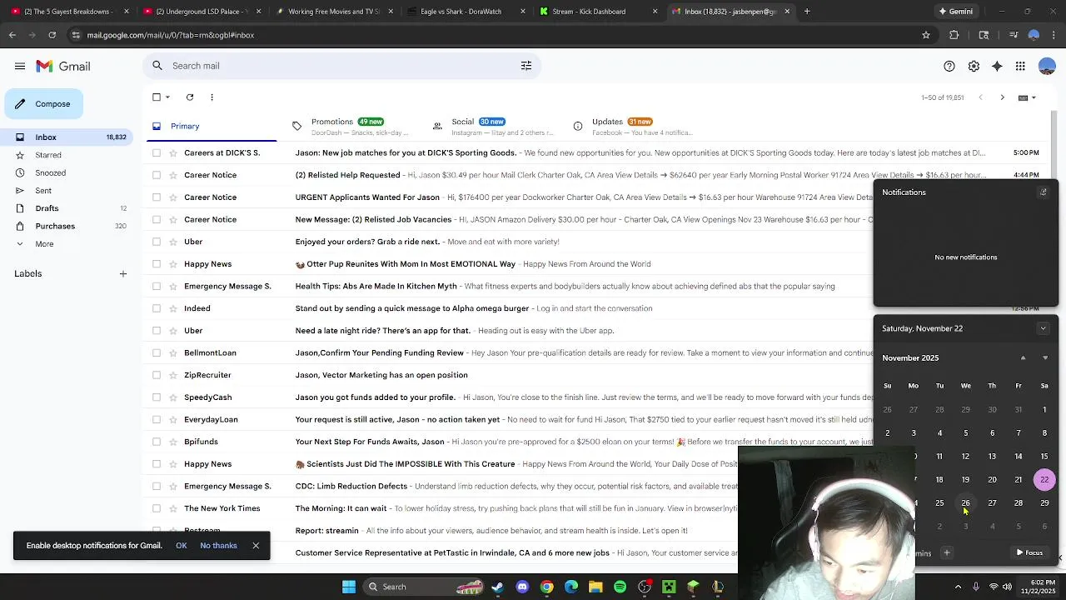Go to older emails next page arrow

[1002, 97]
